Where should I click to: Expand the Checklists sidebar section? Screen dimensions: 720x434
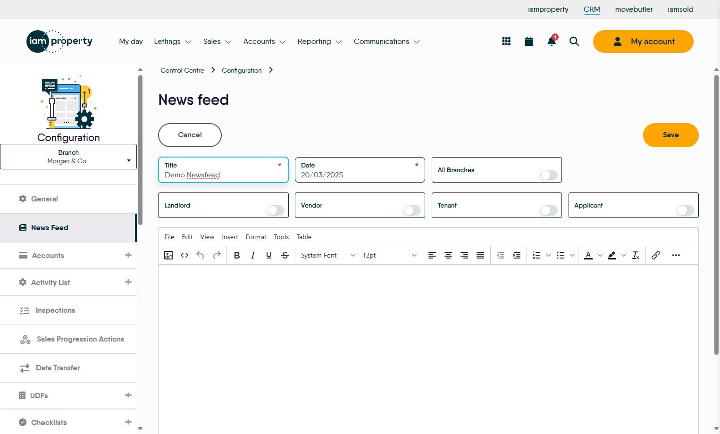point(128,422)
